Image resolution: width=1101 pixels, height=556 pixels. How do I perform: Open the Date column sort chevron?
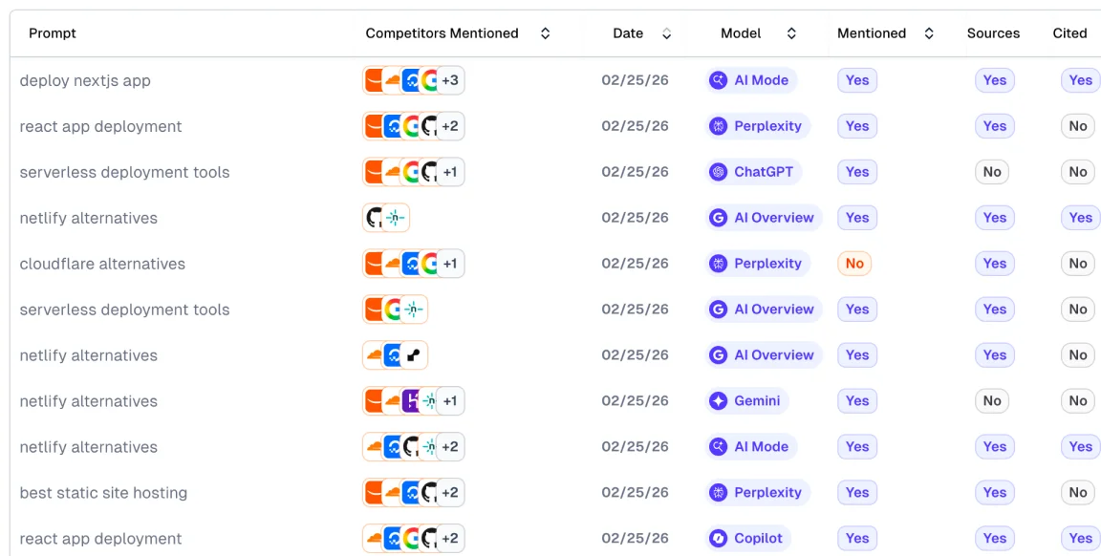666,32
